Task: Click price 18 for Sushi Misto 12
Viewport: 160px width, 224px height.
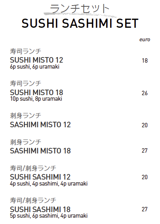Action: pyautogui.click(x=145, y=61)
